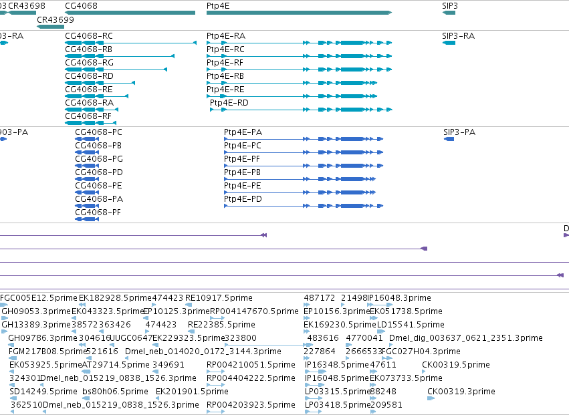Click the Ptp4E-PD protein label
This screenshot has width=569, height=415.
click(x=243, y=200)
